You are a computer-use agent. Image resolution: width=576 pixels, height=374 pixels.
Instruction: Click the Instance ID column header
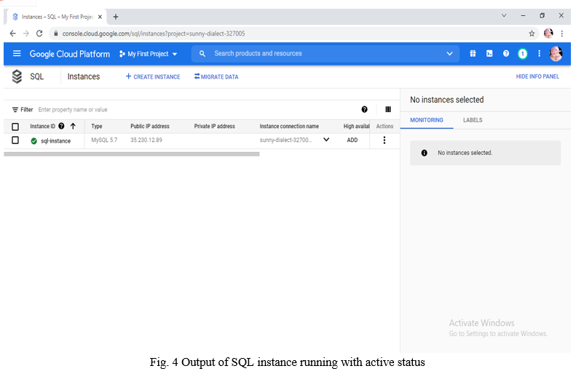coord(43,127)
